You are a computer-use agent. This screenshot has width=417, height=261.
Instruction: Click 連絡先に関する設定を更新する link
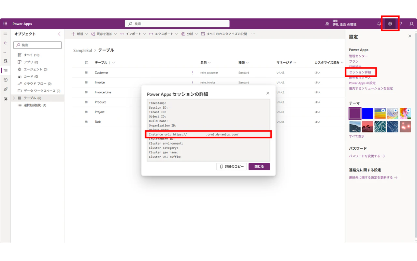coord(373,177)
